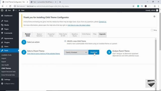The height and width of the screenshot is (91, 161).
Task: Enable the Debug checkbox
Action: point(152,30)
